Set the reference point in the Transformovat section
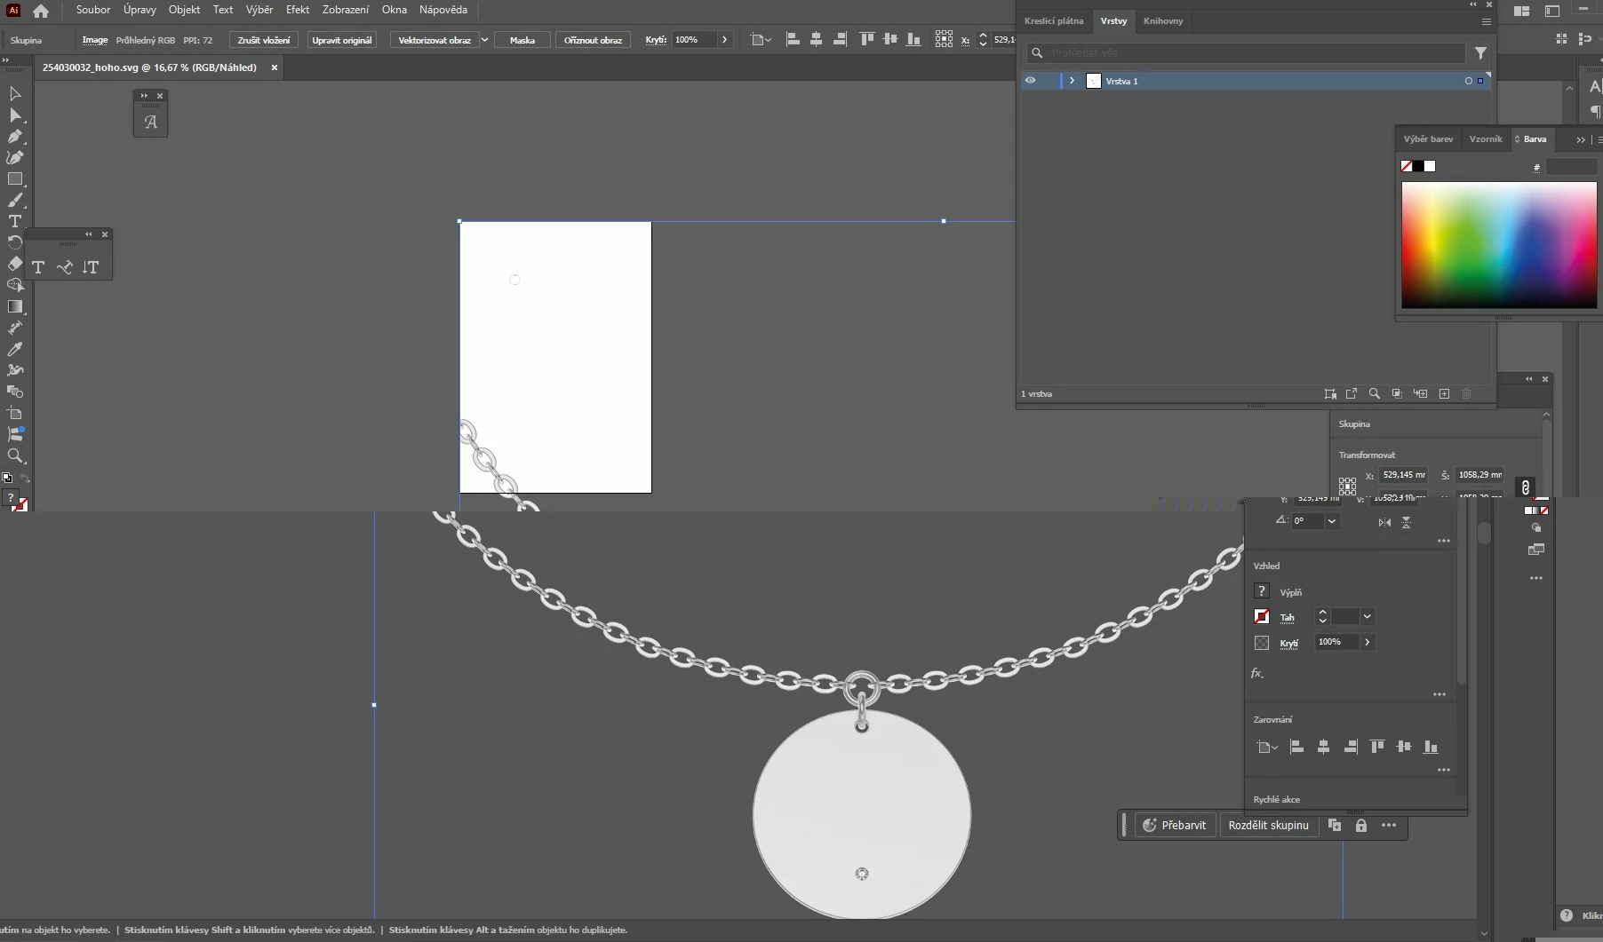The width and height of the screenshot is (1603, 942). [x=1347, y=486]
